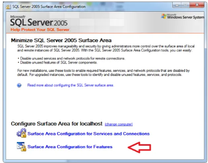Viewport: 208px width, 163px height.
Task: Read more about configuring the SQL Server surface area
Action: tap(71, 85)
